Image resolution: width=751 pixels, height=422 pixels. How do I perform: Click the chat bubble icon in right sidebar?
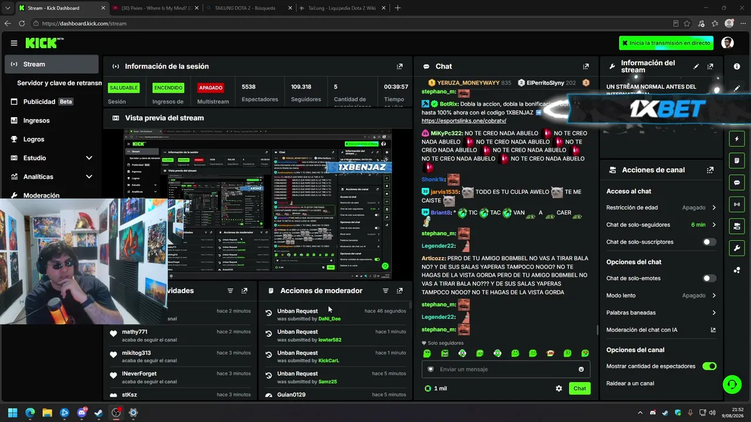click(x=737, y=182)
